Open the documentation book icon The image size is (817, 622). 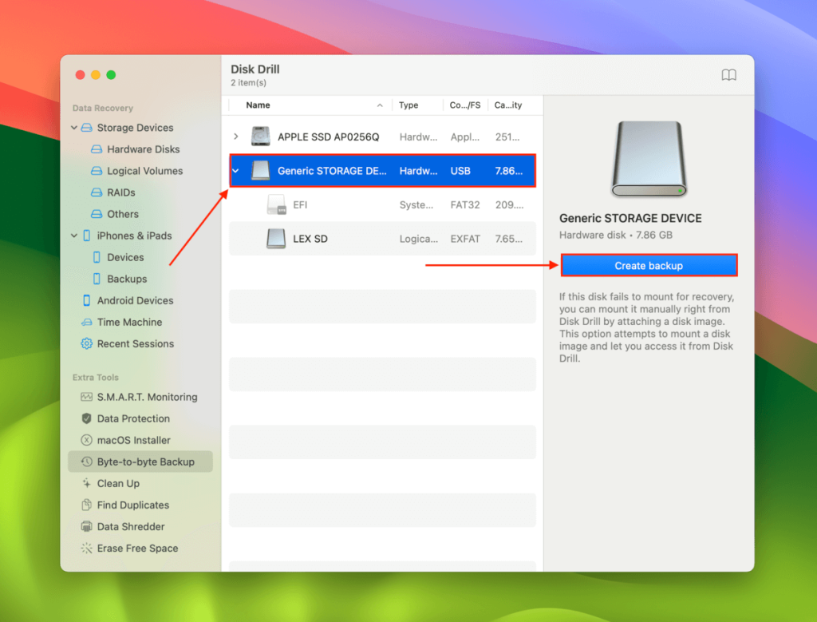728,74
